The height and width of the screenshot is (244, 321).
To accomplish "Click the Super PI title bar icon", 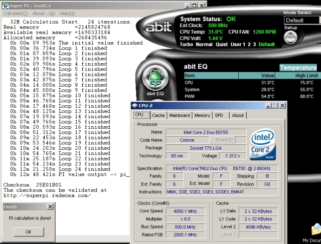I will (x=6, y=6).
